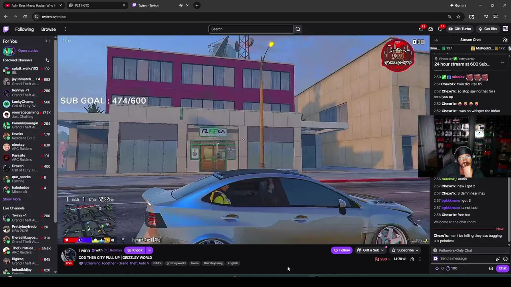The height and width of the screenshot is (287, 511).
Task: Open Prime loot crown notifications
Action: pos(421,29)
